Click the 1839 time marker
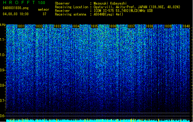This screenshot has height=122, width=193. point(168,26)
